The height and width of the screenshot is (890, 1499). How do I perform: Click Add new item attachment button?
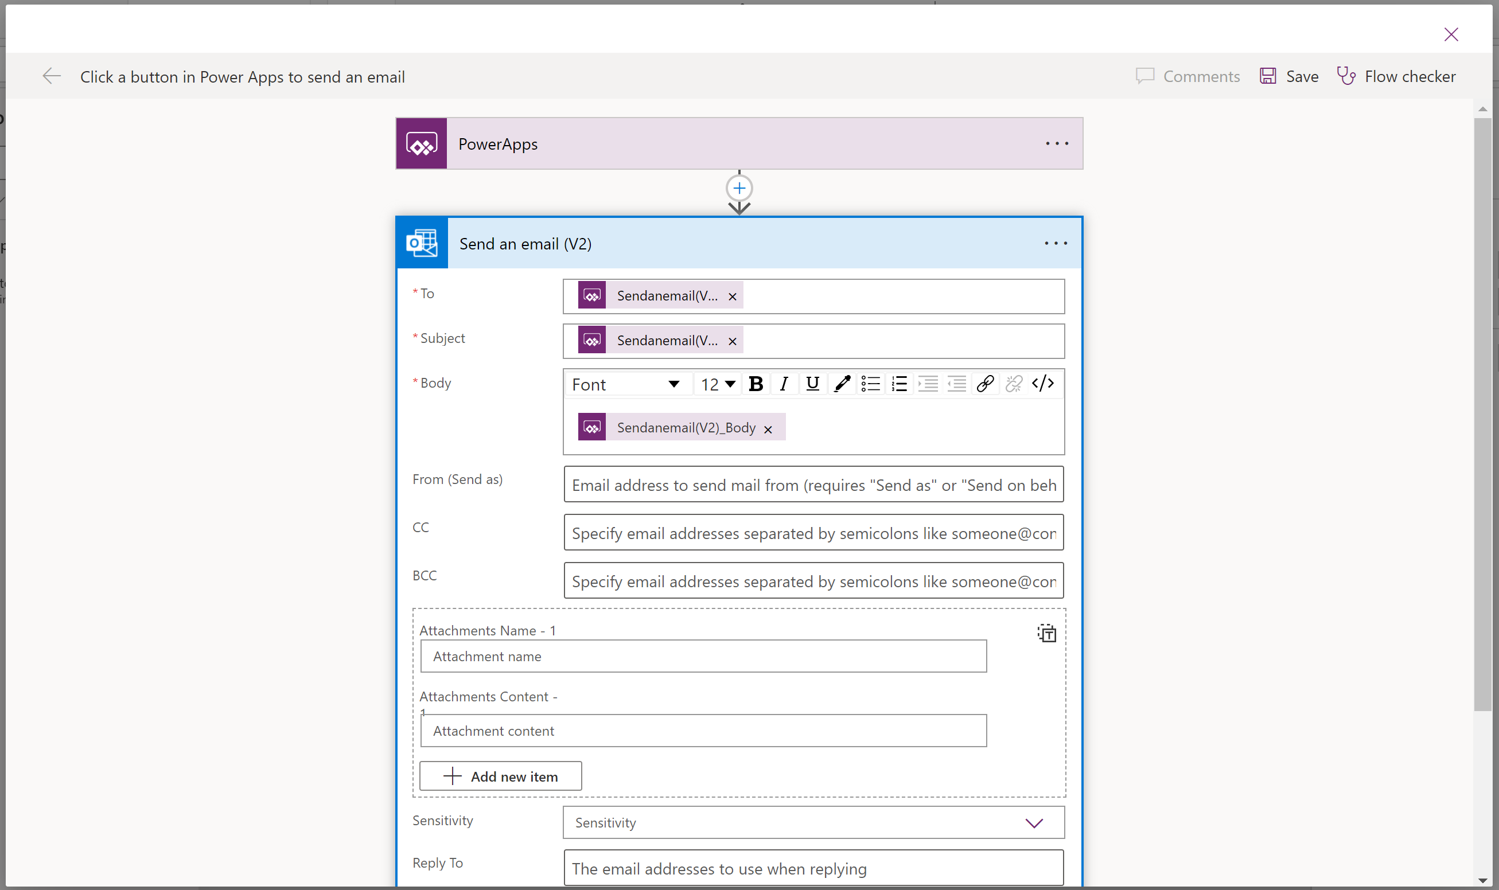(x=500, y=775)
